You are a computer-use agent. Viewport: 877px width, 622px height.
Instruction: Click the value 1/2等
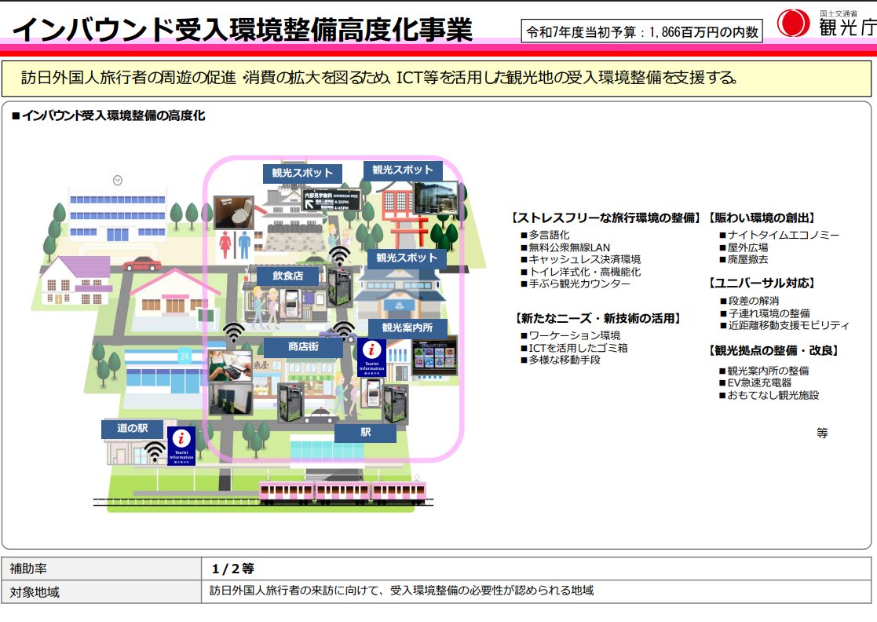tap(232, 569)
